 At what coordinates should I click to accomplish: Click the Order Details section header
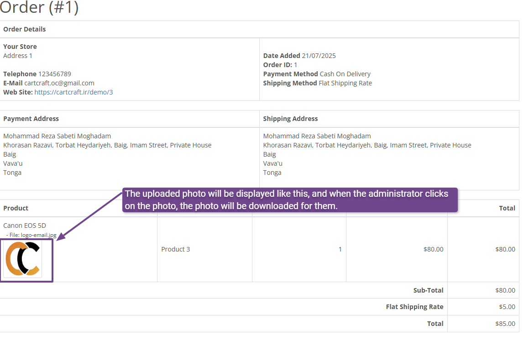[x=25, y=29]
